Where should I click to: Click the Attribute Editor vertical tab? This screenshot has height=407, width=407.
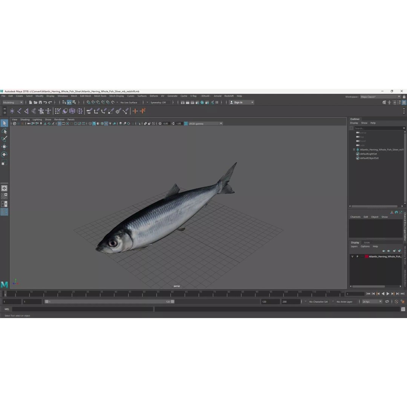click(405, 278)
